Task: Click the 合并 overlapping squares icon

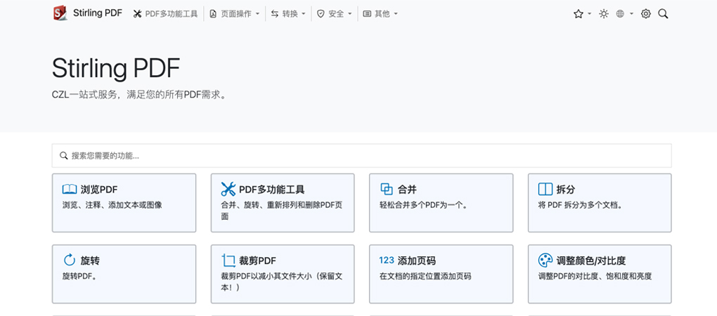Action: [387, 189]
